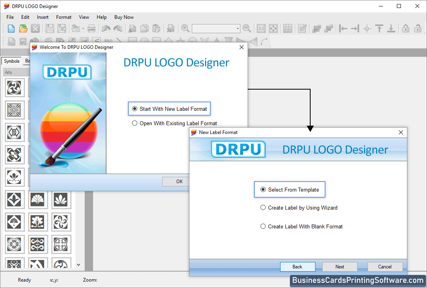This screenshot has width=427, height=288.
Task: Click the Undo arrow icon
Action: coord(106,28)
